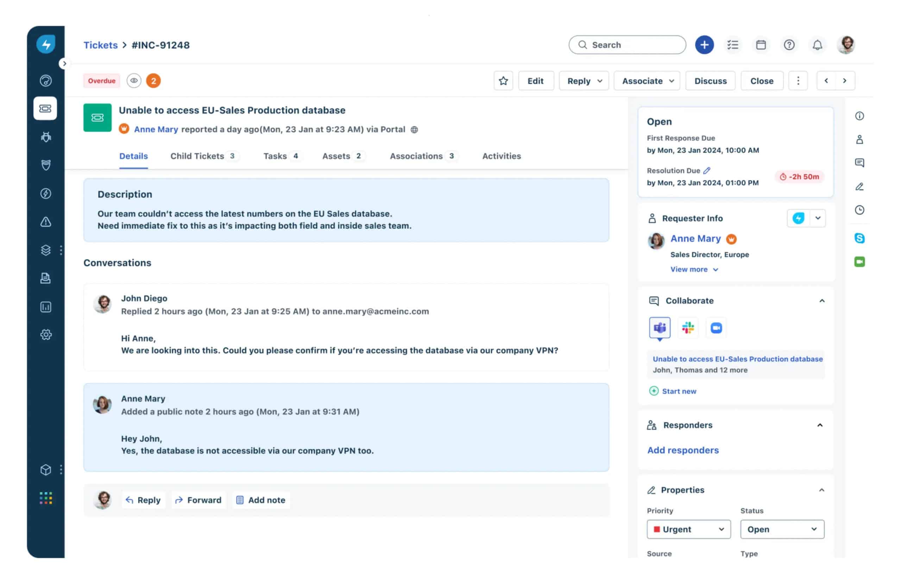Expand View more under Anne Mary
Viewport: 901px width, 583px height.
tap(694, 270)
